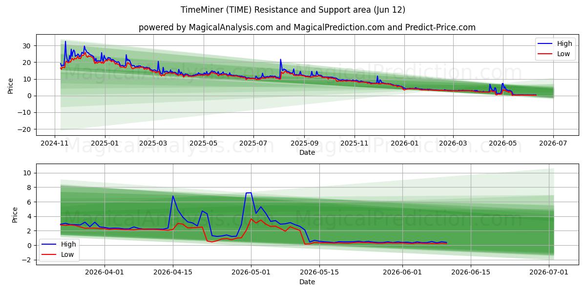Click the '30' tick on top chart's price axis
This screenshot has height=293, width=586.
click(27, 46)
